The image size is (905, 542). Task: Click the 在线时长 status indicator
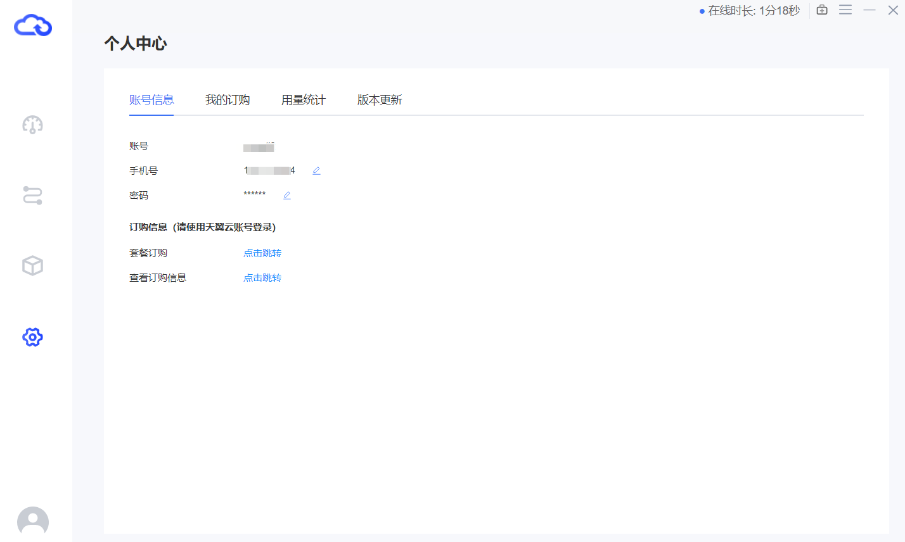point(750,11)
